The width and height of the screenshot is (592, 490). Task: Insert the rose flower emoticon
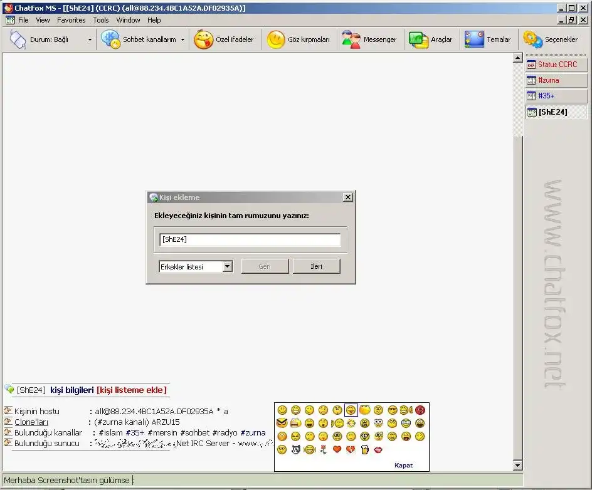click(323, 449)
